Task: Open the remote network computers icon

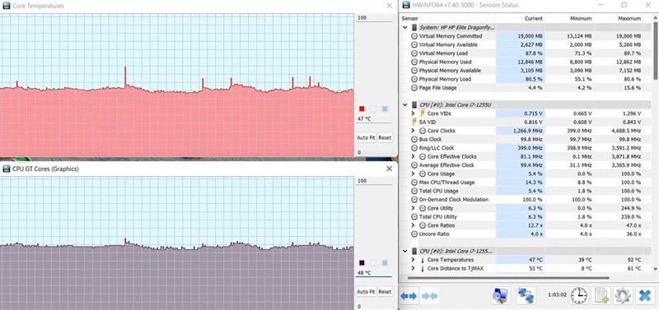Action: click(526, 296)
